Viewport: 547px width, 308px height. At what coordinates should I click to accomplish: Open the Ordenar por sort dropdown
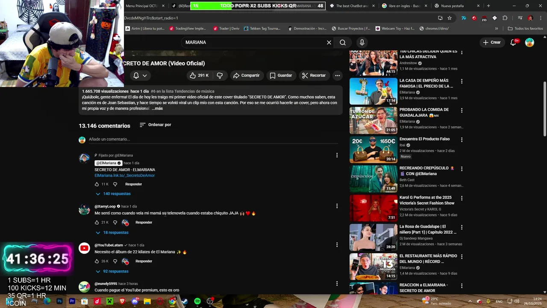(155, 125)
